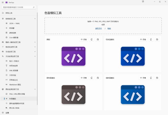Open the Markdown 预览 tool
The height and width of the screenshot is (115, 168).
[19, 85]
